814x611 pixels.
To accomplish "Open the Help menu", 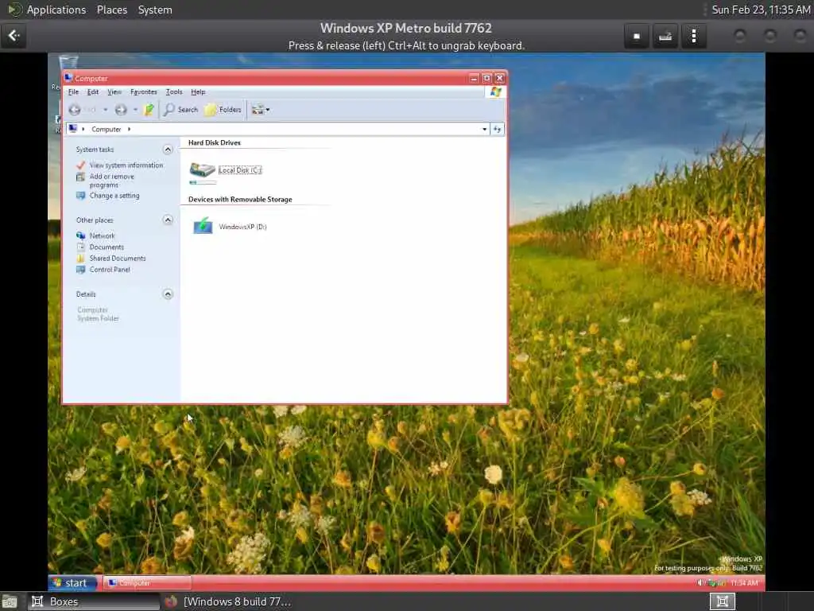I will point(198,92).
